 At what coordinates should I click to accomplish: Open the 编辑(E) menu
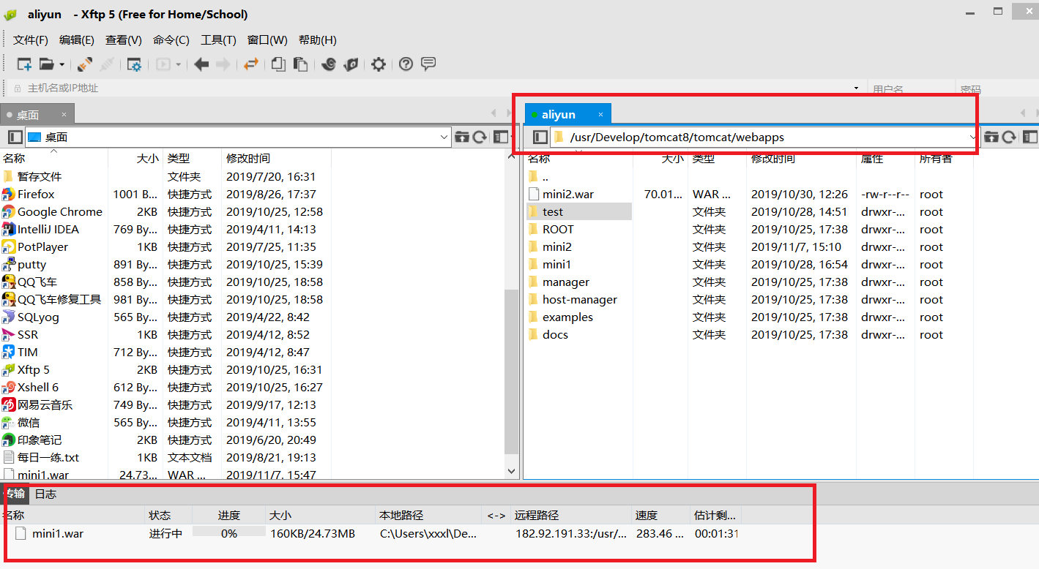pos(77,40)
